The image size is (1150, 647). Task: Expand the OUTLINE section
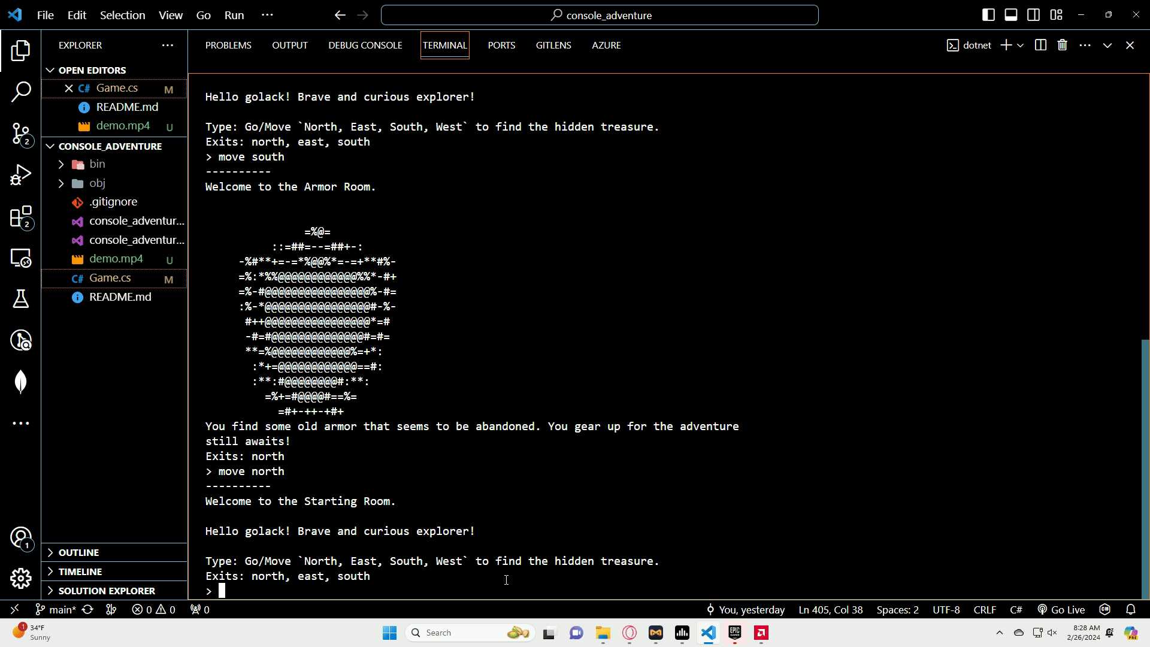pyautogui.click(x=78, y=552)
